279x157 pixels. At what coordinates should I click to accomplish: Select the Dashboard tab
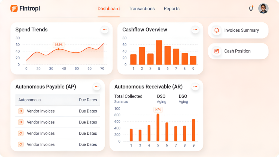click(x=108, y=9)
